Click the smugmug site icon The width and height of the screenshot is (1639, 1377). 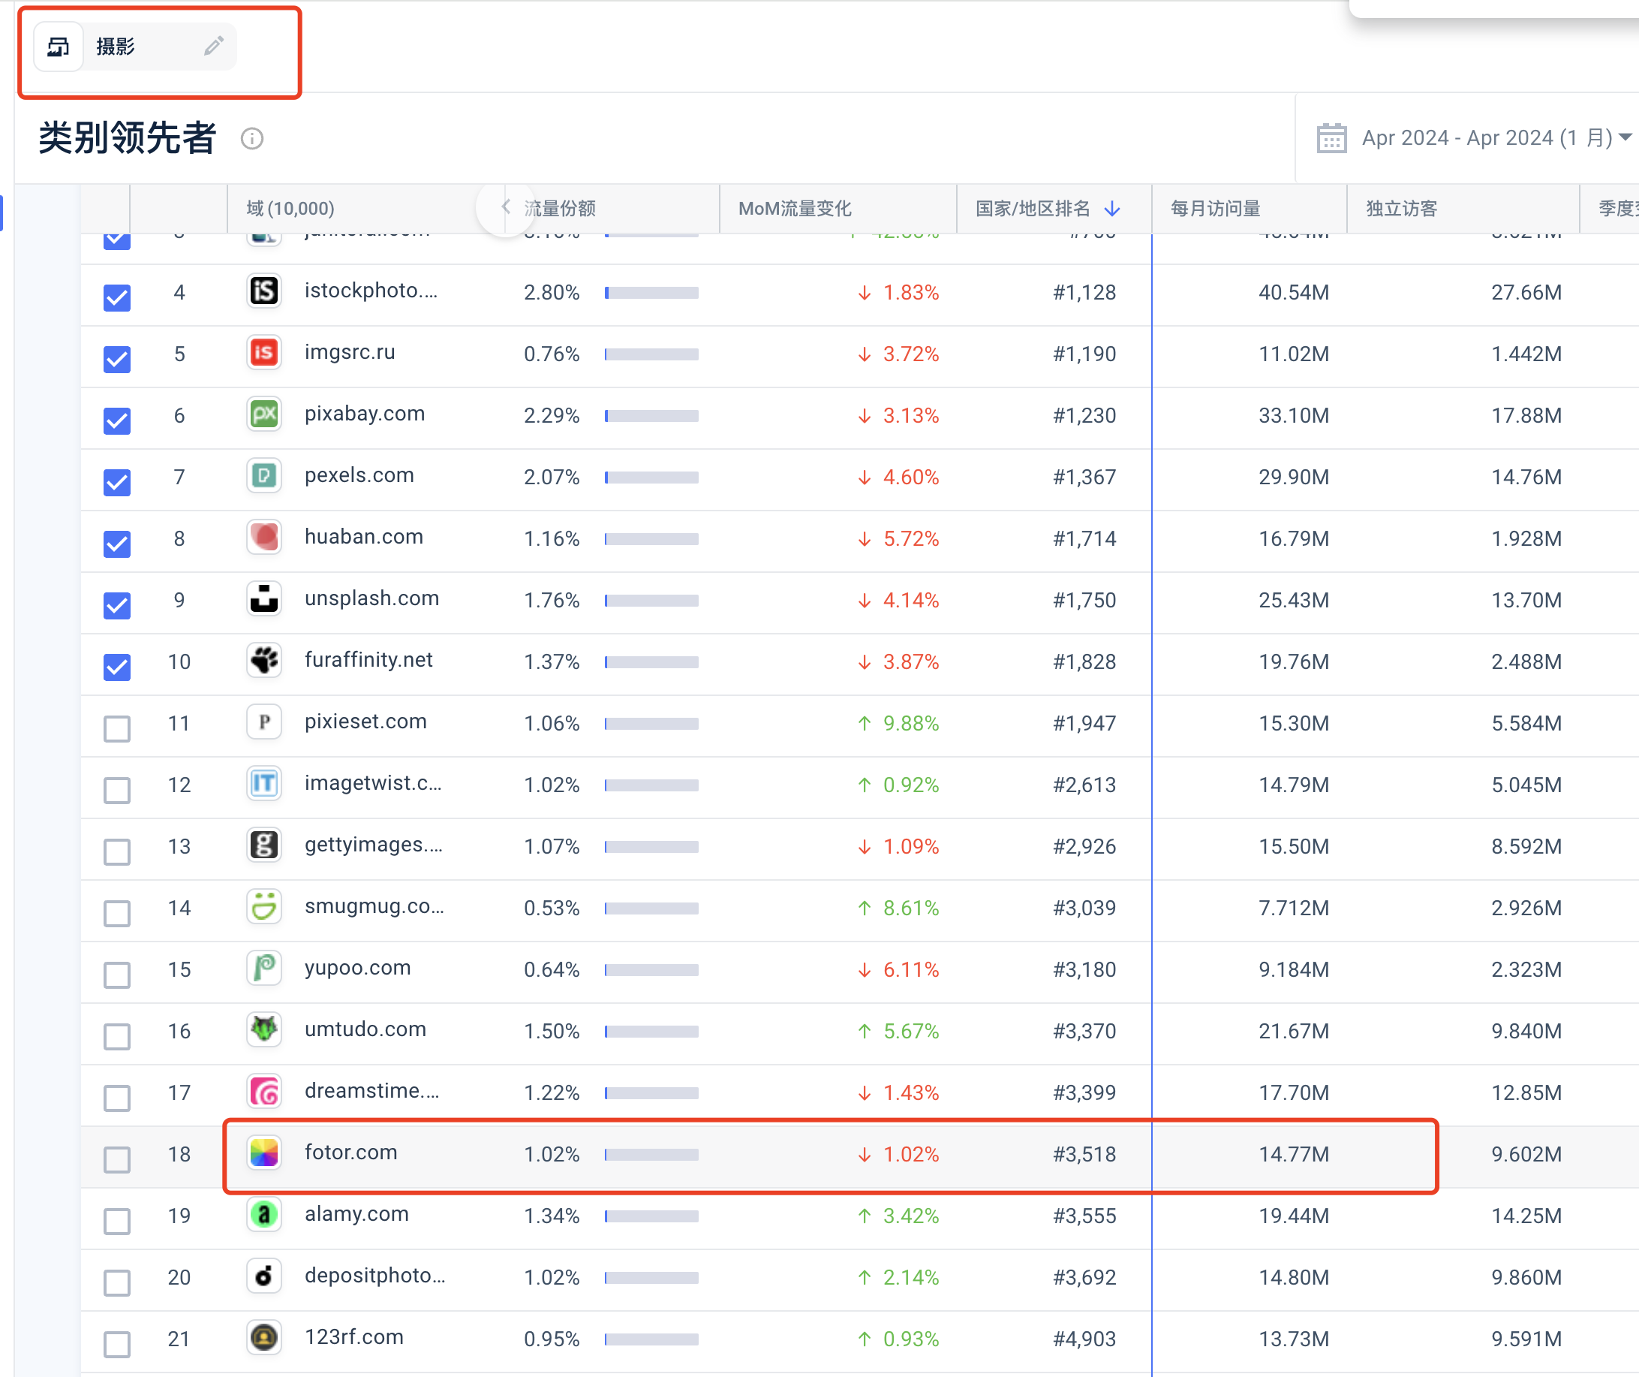click(x=264, y=907)
